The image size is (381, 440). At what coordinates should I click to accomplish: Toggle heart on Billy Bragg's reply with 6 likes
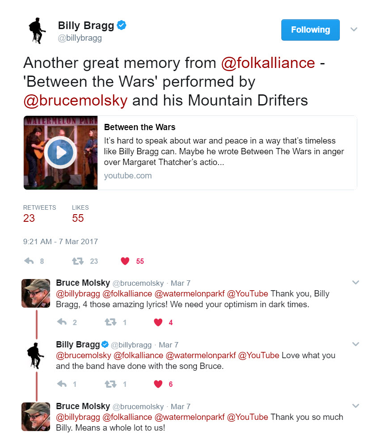click(x=158, y=384)
